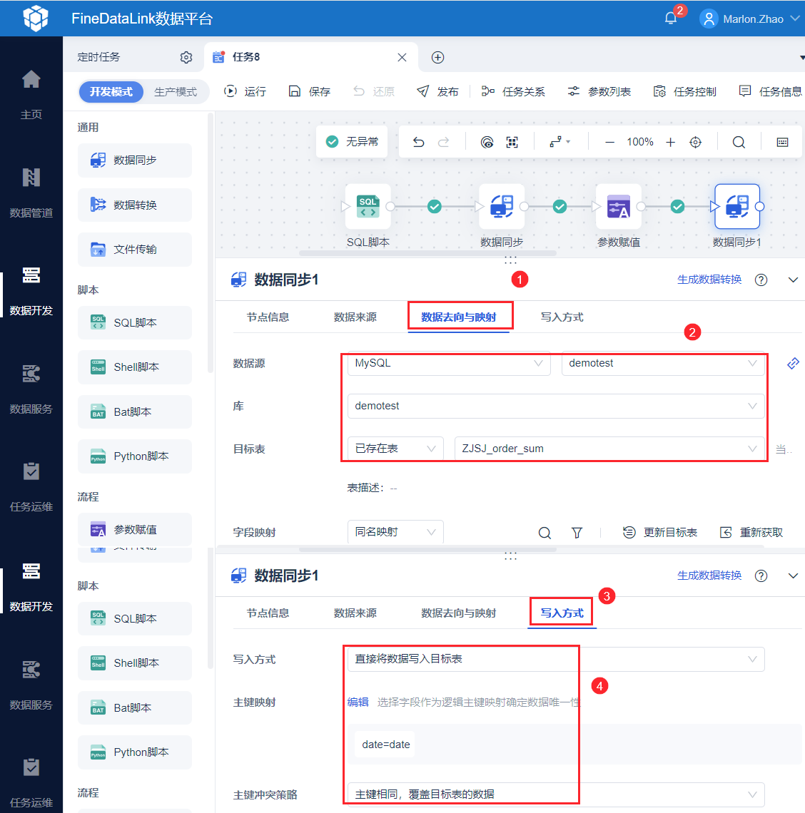Image resolution: width=805 pixels, height=813 pixels.
Task: Click the link icon beside data source
Action: click(x=793, y=364)
